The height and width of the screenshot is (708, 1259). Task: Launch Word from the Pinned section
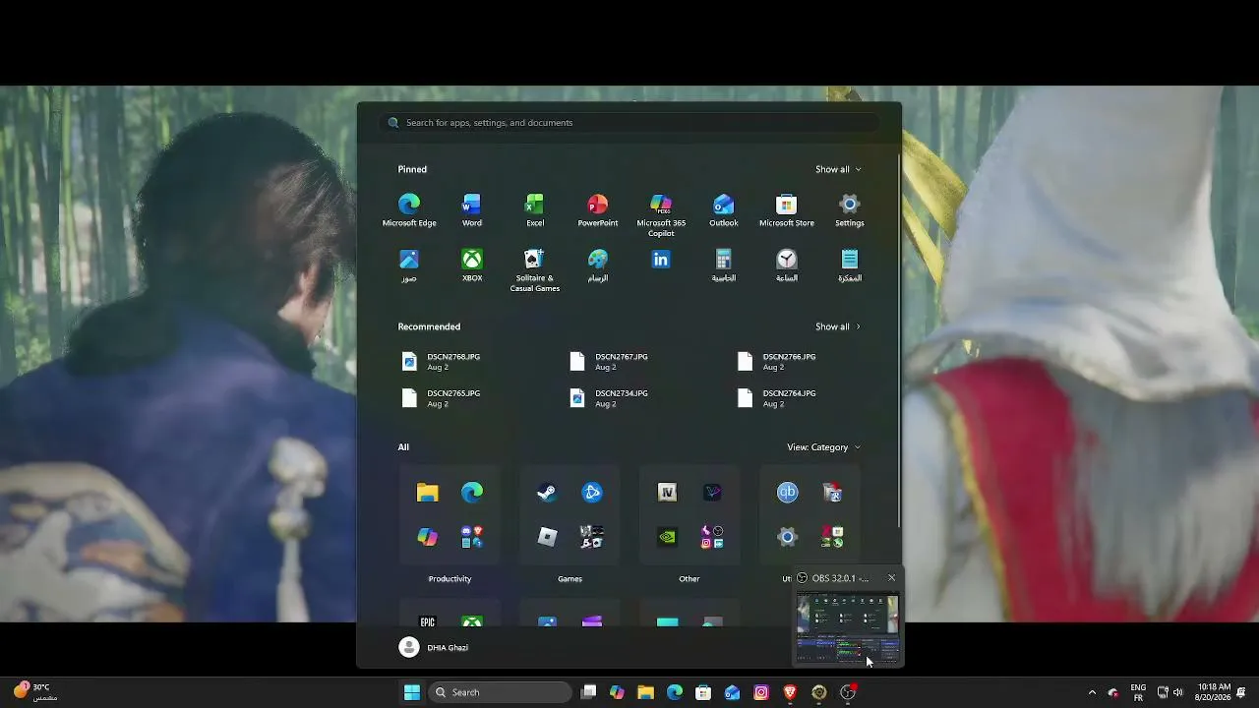point(472,210)
